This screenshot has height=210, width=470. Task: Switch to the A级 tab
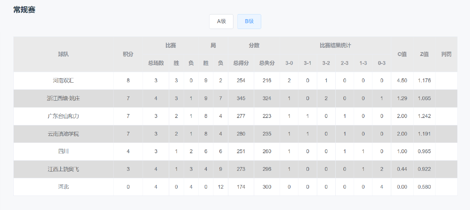point(221,22)
